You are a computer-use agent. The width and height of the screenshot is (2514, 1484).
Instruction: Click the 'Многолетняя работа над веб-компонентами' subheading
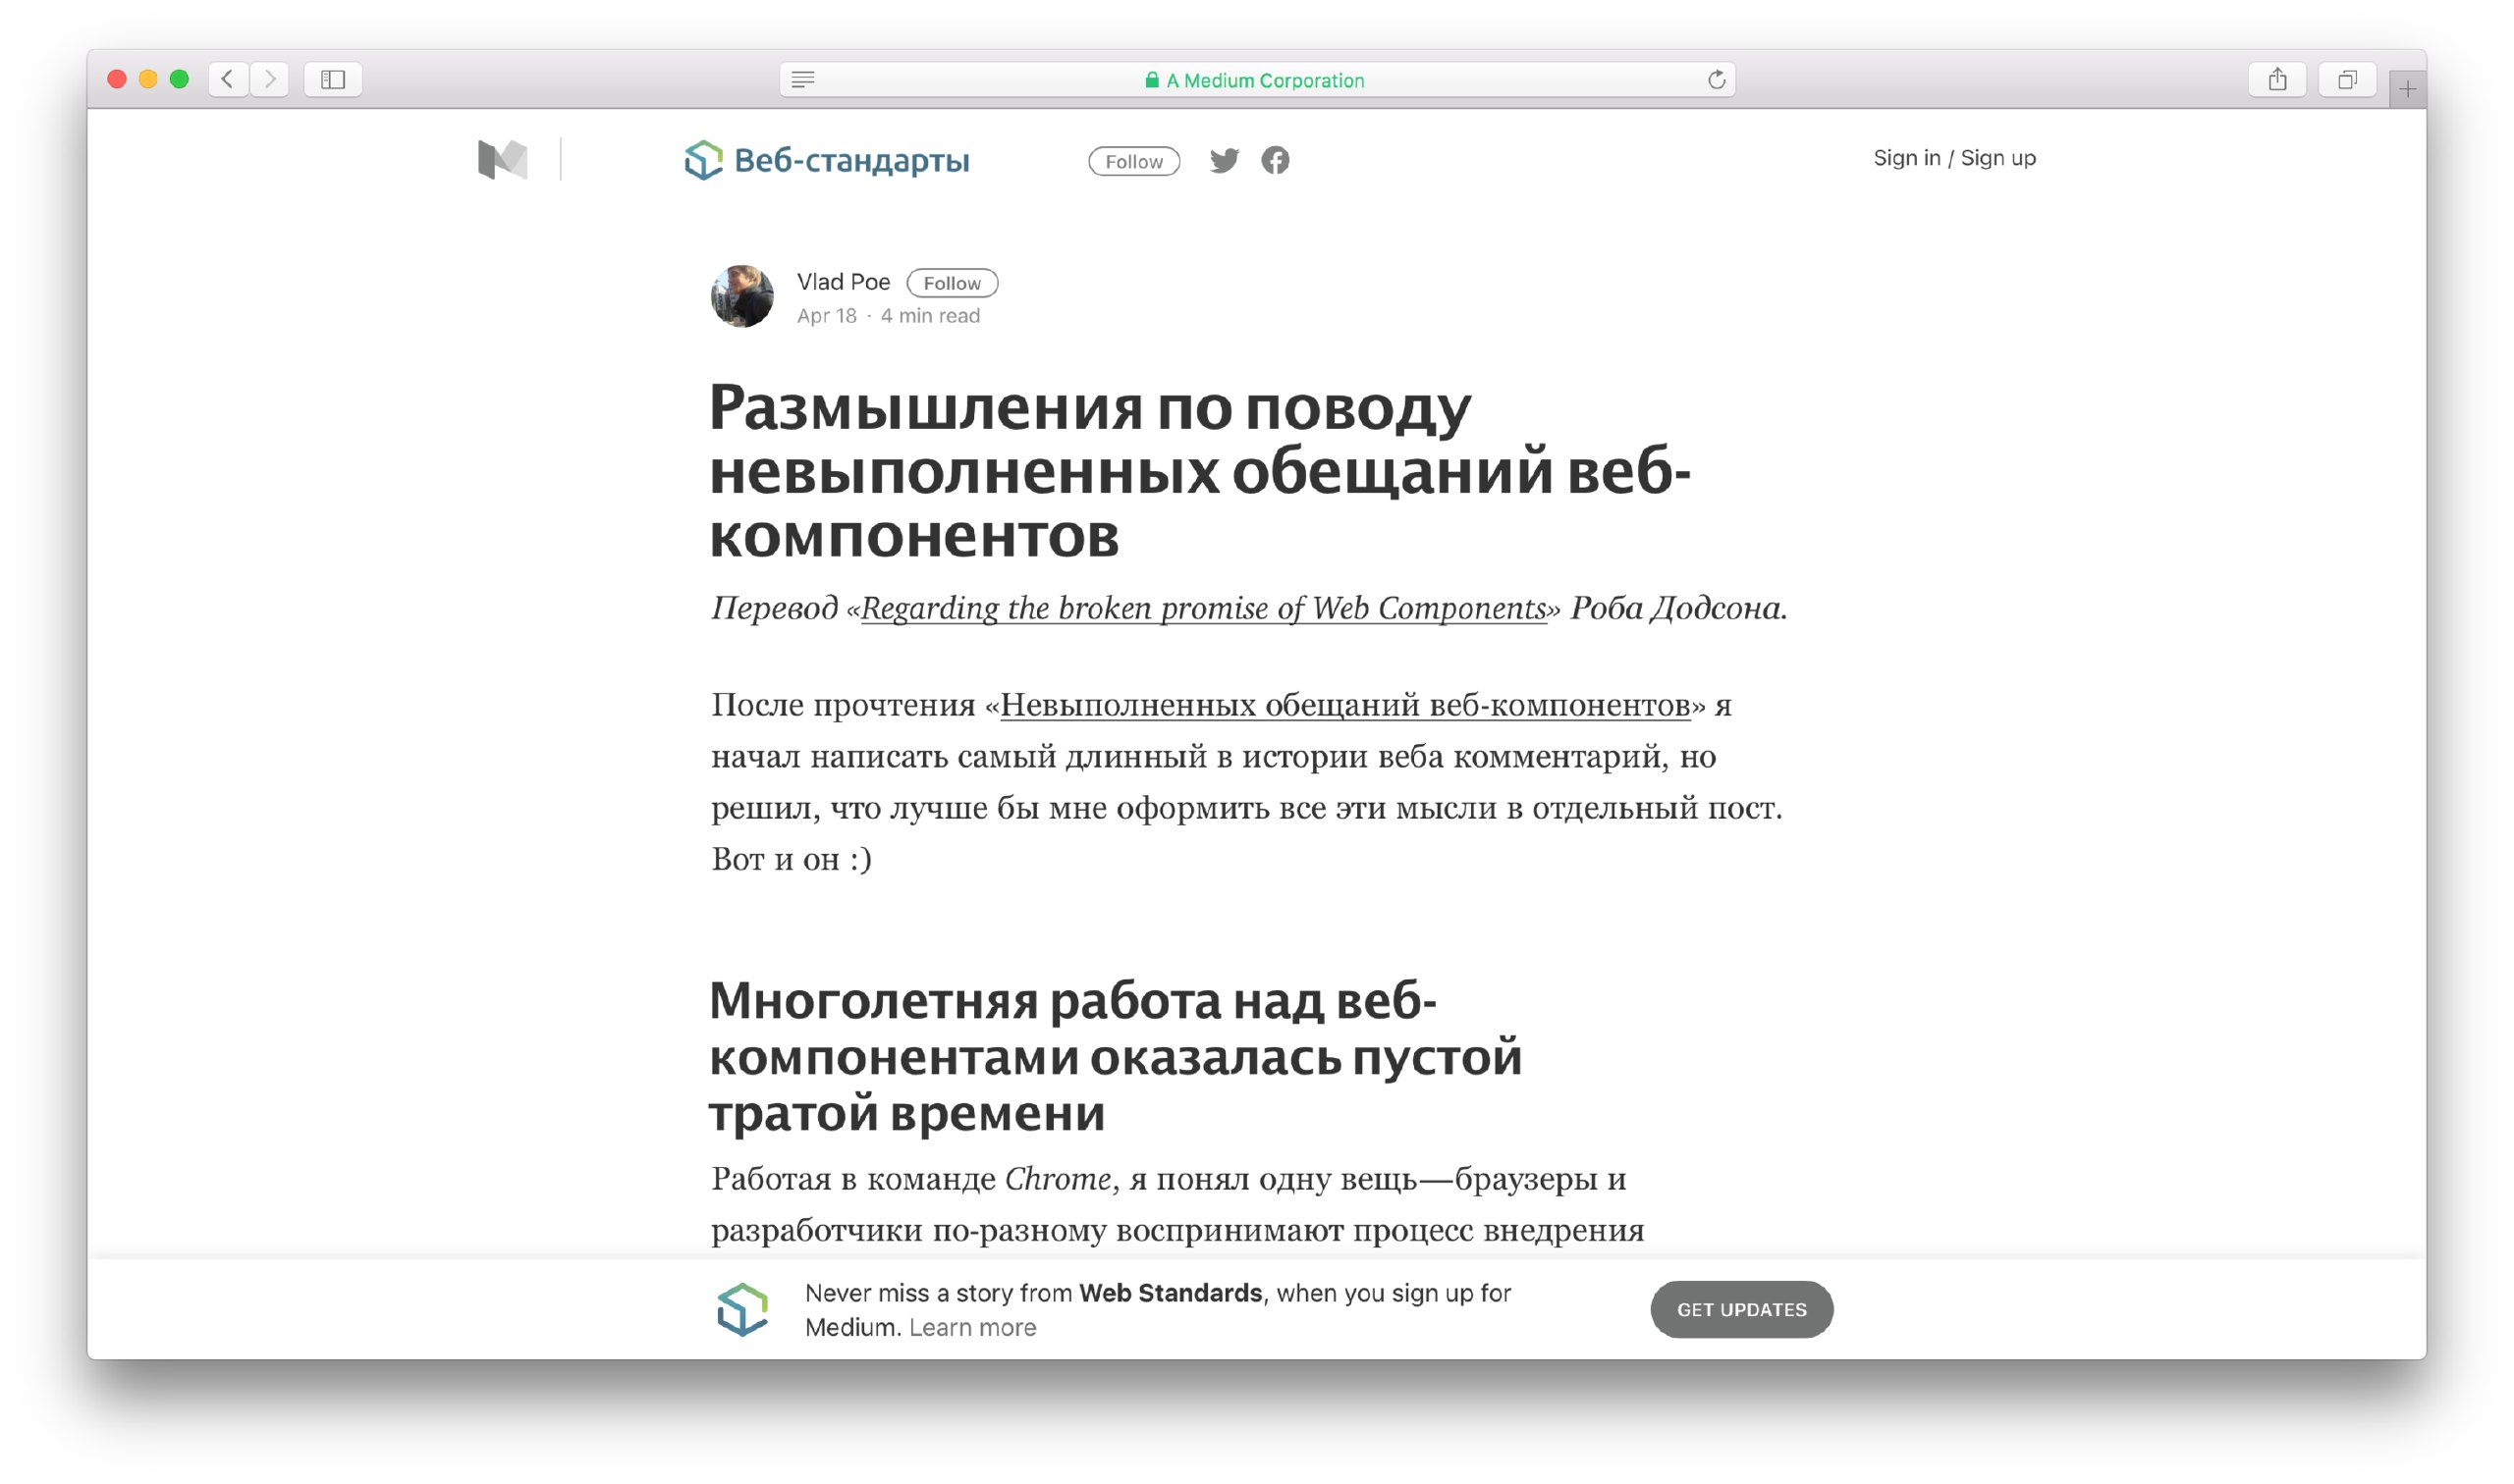click(1116, 1057)
